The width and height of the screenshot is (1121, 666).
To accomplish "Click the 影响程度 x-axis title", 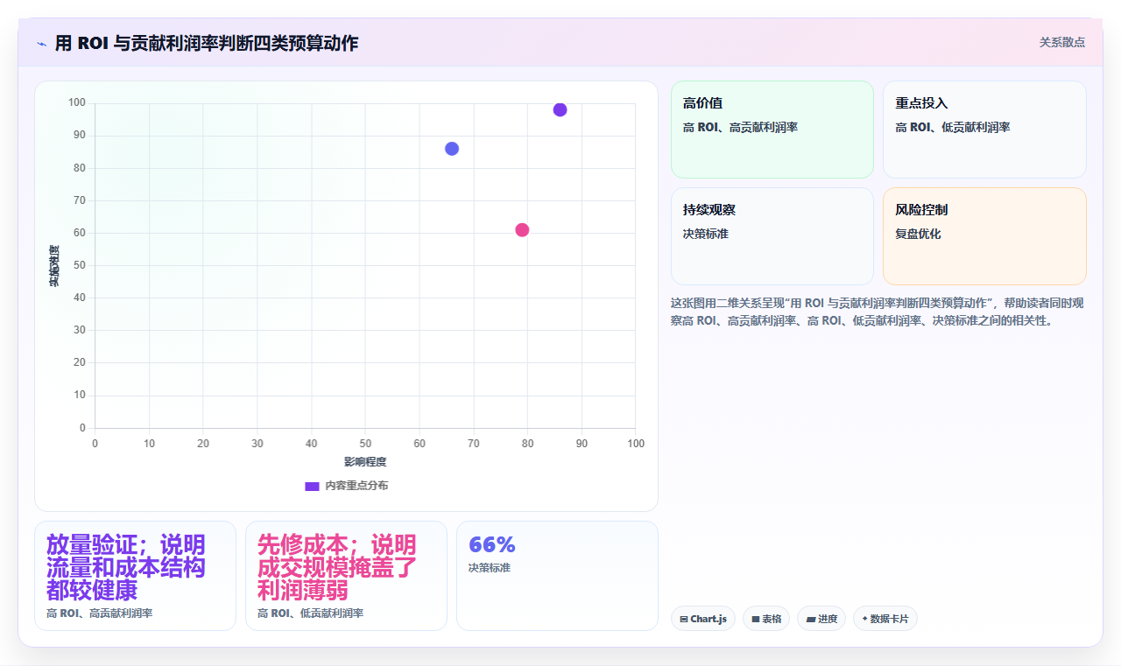I will [x=365, y=461].
